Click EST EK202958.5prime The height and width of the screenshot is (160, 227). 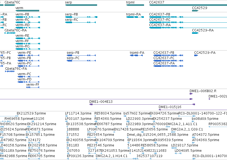pyautogui.click(x=42, y=145)
